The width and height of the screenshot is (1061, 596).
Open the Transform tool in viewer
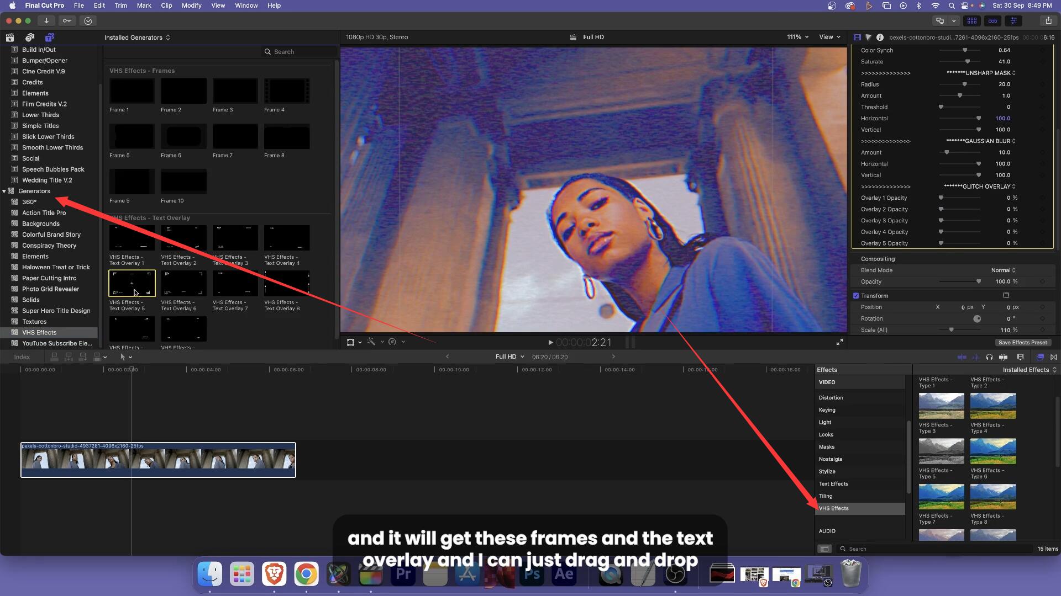coord(350,342)
